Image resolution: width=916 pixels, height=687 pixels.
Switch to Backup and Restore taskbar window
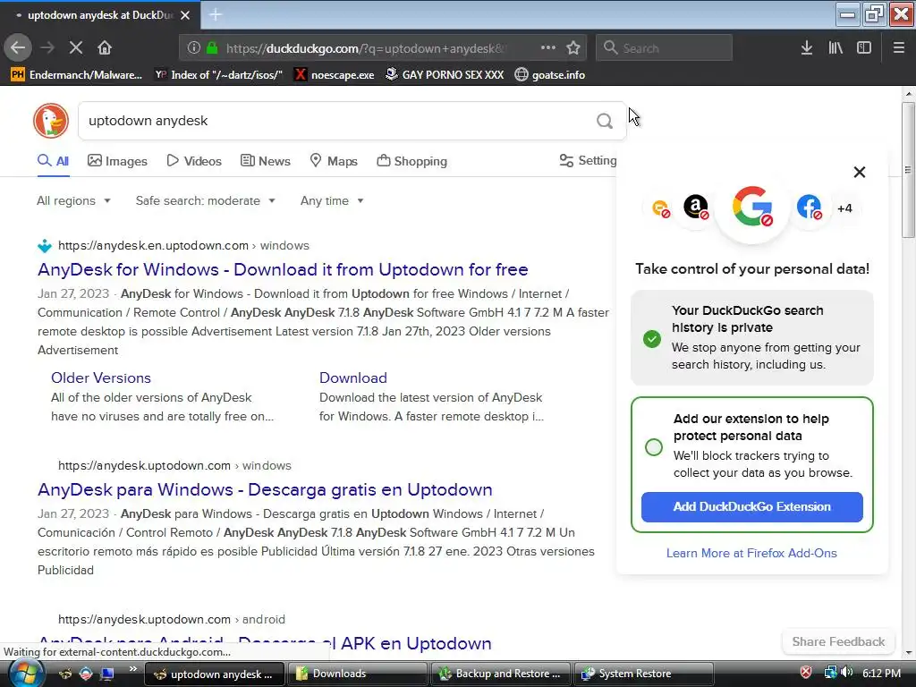coord(502,674)
